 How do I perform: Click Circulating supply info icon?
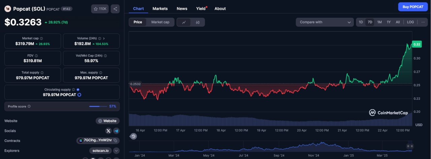[x=74, y=90]
